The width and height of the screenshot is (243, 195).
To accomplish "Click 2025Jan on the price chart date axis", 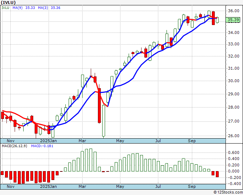I will coord(48,141).
